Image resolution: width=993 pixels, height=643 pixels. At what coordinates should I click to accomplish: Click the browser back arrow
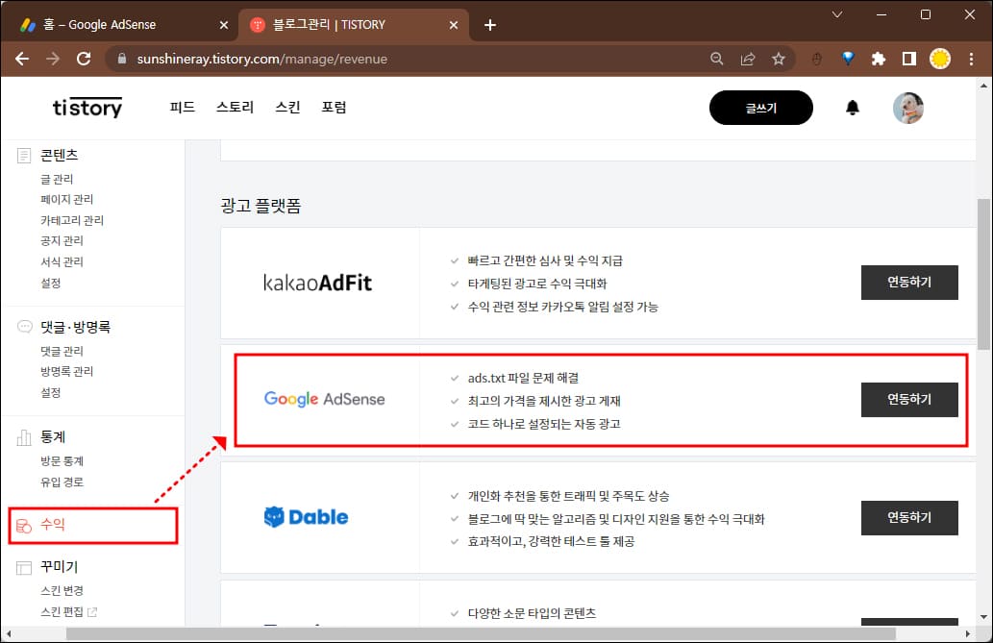[22, 59]
